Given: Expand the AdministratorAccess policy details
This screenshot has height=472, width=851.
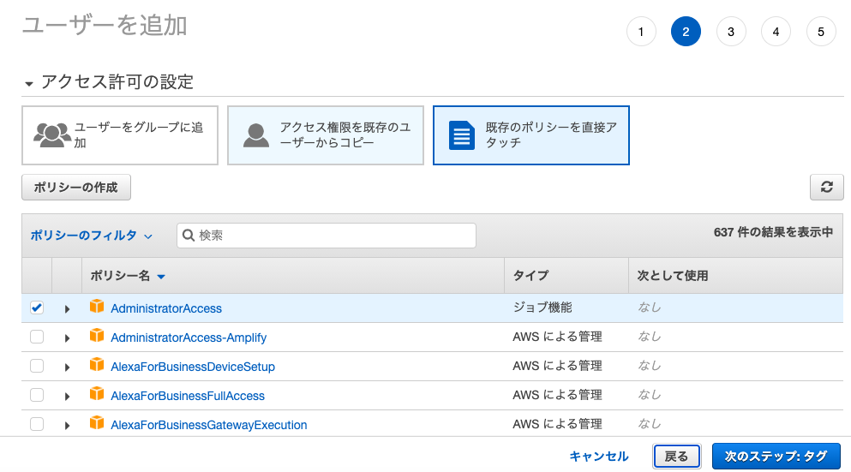Looking at the screenshot, I should click(x=68, y=308).
